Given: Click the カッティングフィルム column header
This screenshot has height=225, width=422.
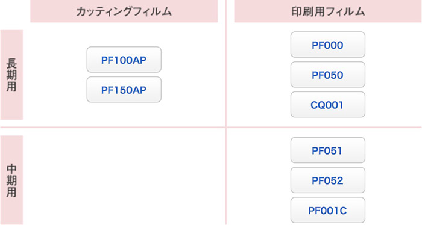Looking at the screenshot, I should click(124, 11).
